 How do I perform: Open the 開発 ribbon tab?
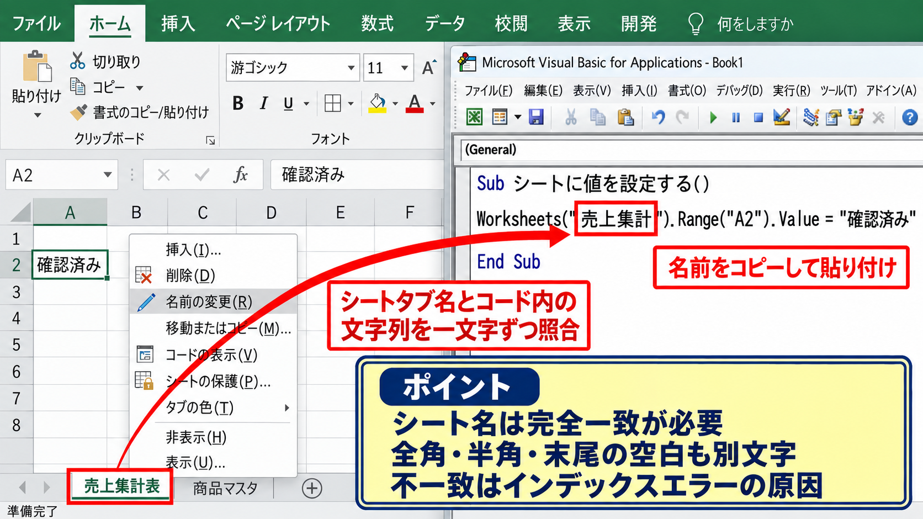coord(639,24)
